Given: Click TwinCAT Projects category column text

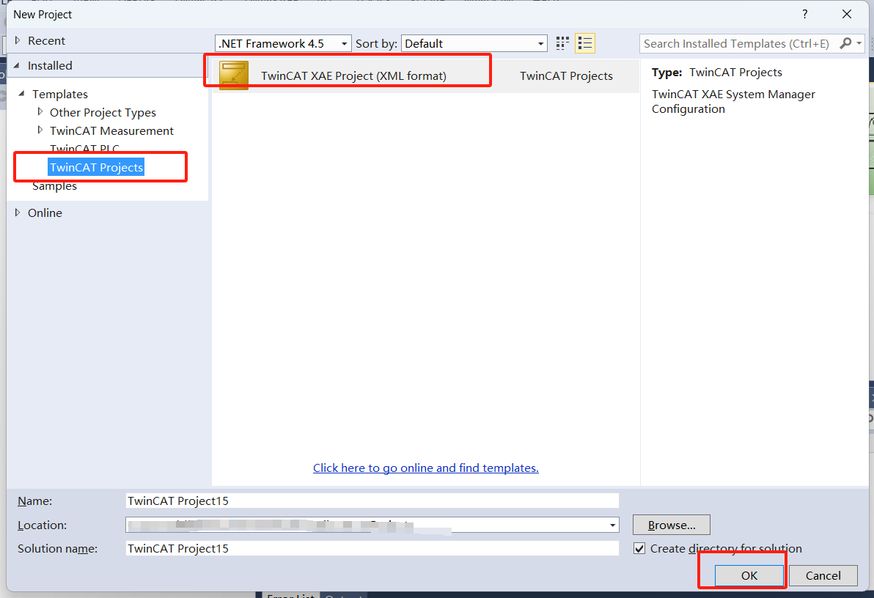Looking at the screenshot, I should pos(566,75).
